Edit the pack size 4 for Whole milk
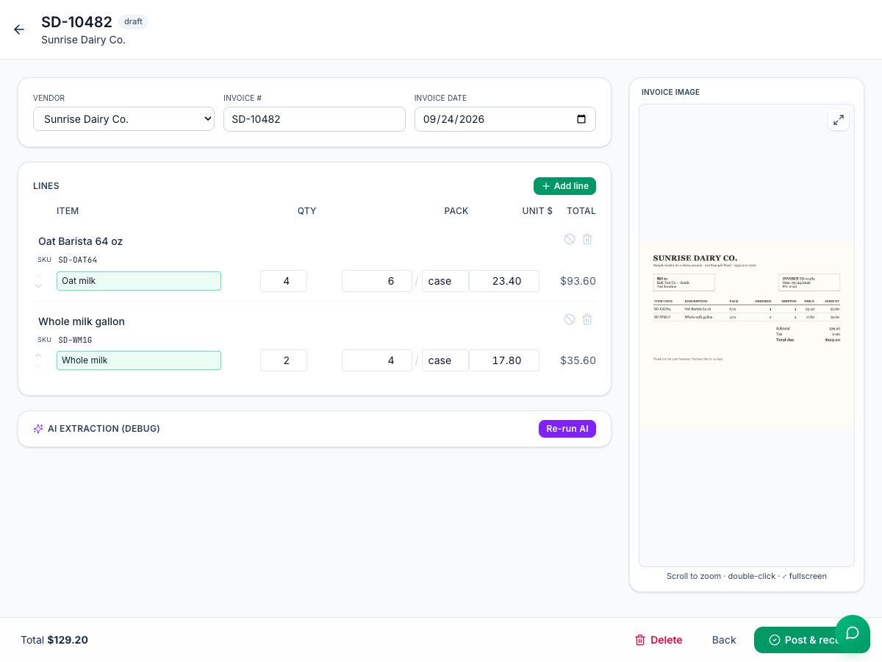Viewport: 882px width, 662px height. (x=377, y=360)
